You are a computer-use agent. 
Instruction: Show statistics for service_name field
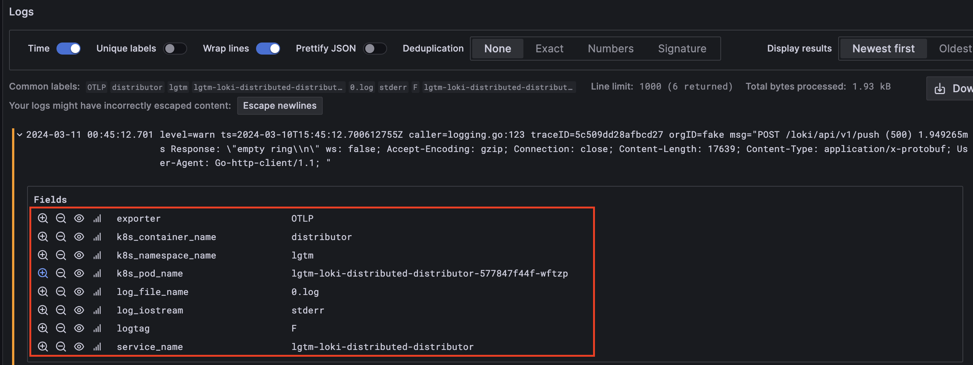coord(97,347)
